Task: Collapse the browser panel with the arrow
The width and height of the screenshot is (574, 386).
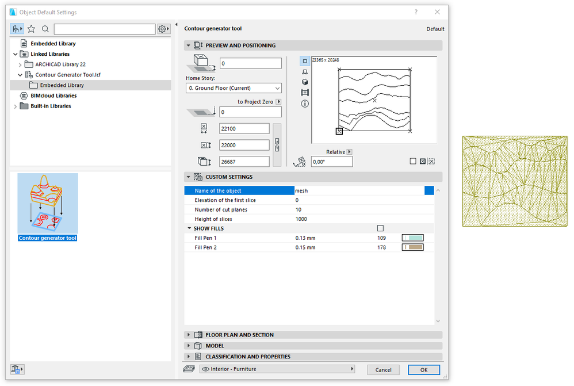Action: click(x=177, y=25)
